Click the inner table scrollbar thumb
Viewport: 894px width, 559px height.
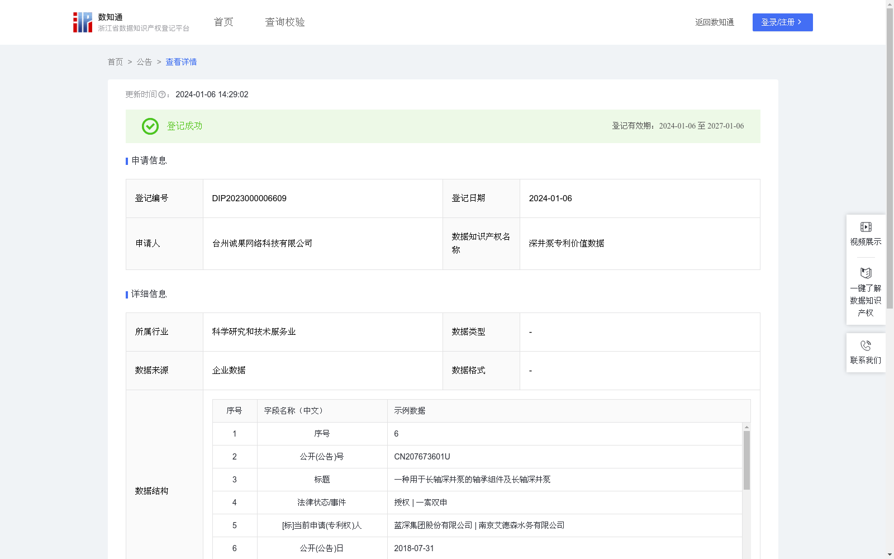pyautogui.click(x=746, y=460)
